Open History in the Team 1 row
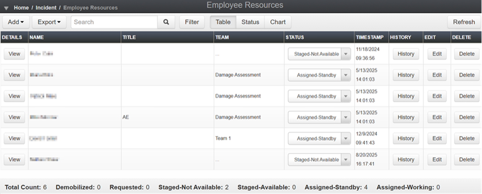The width and height of the screenshot is (482, 194). pos(406,139)
